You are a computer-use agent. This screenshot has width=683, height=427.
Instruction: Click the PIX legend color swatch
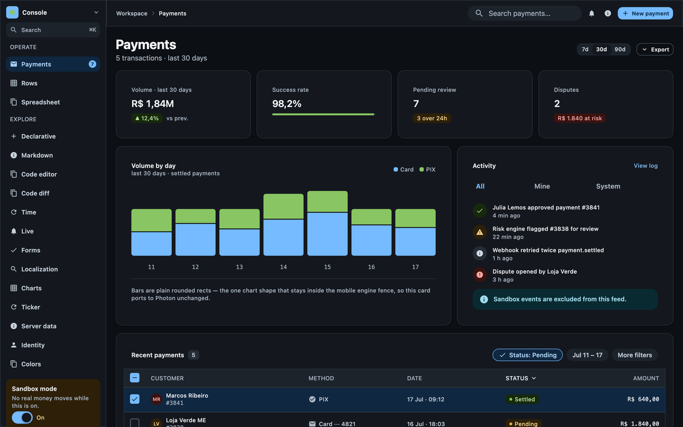point(422,170)
